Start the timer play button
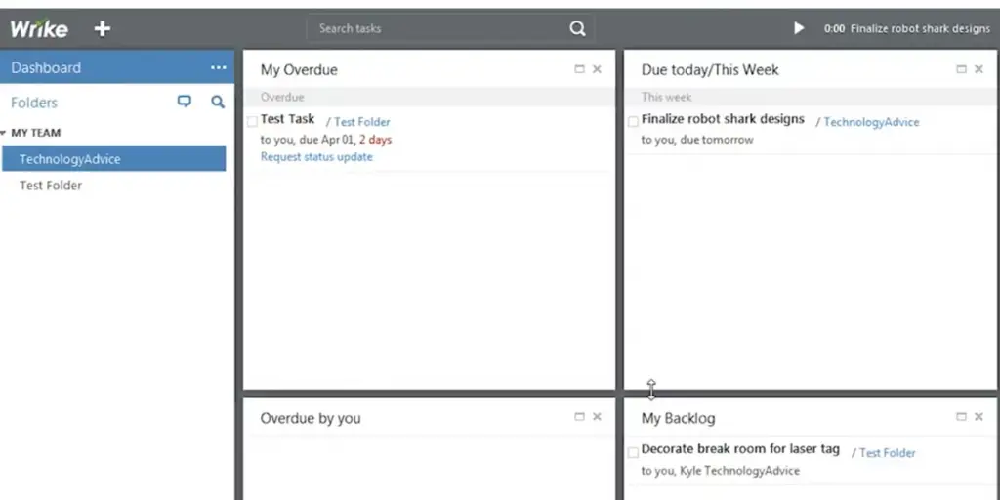 click(x=799, y=28)
